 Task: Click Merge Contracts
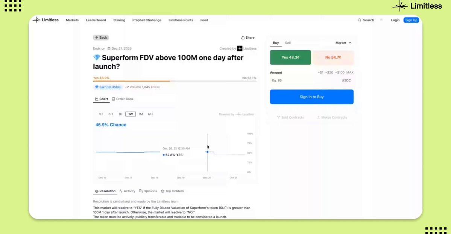[x=332, y=118]
